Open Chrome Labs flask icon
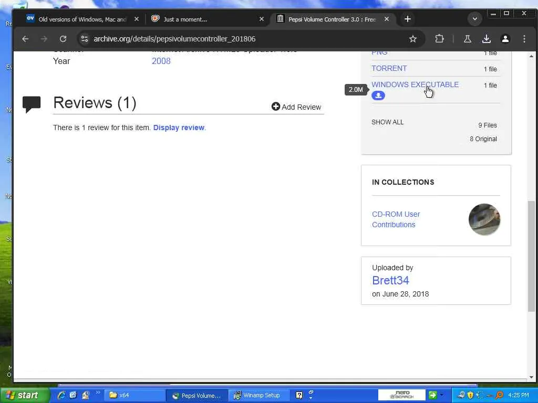The image size is (538, 403). [467, 39]
